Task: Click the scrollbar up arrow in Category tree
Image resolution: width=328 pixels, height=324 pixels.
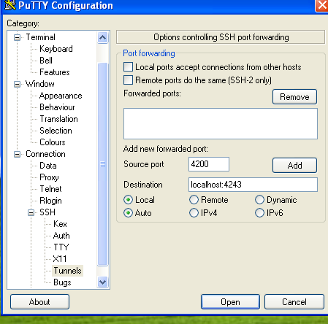Action: pyautogui.click(x=103, y=38)
